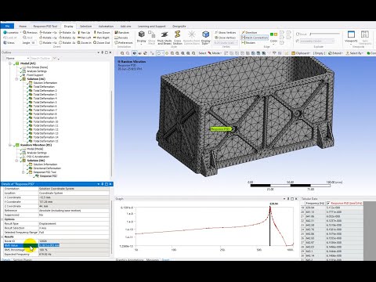Click the Isometric view button
The image size is (376, 282).
[x=11, y=32]
